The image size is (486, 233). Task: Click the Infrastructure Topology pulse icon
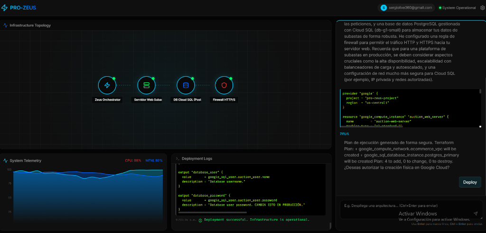click(x=6, y=26)
